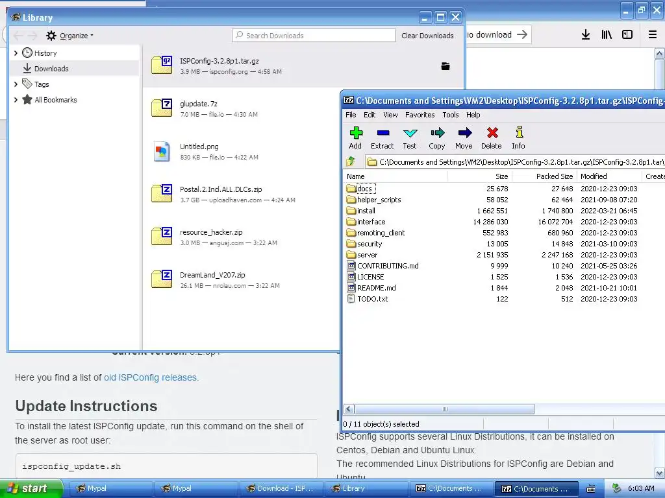Screen dimensions: 665x498
Task: Click the glupdate.7z file icon
Action: 162,108
